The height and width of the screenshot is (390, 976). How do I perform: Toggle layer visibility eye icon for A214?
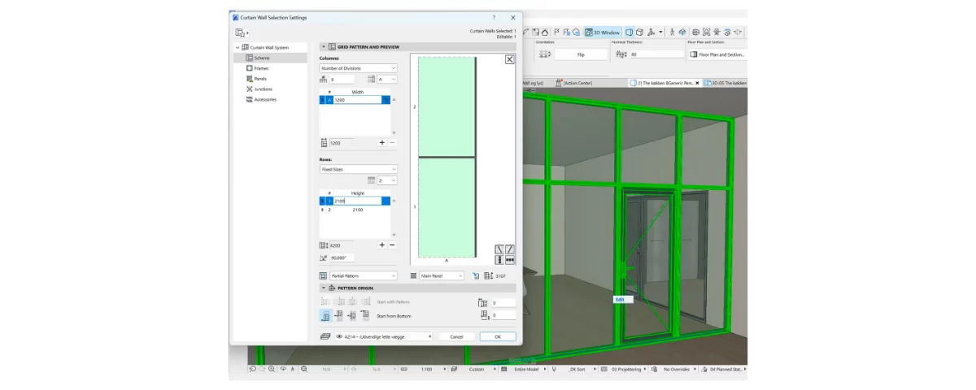[339, 336]
